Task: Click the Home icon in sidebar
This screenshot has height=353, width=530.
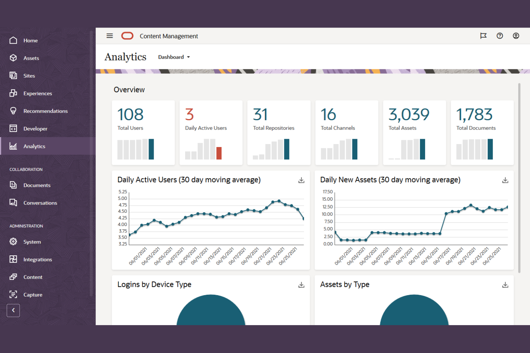Action: pyautogui.click(x=13, y=40)
